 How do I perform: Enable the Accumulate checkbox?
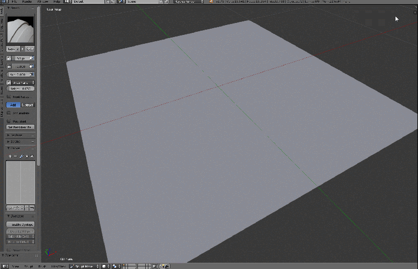[x=9, y=113]
